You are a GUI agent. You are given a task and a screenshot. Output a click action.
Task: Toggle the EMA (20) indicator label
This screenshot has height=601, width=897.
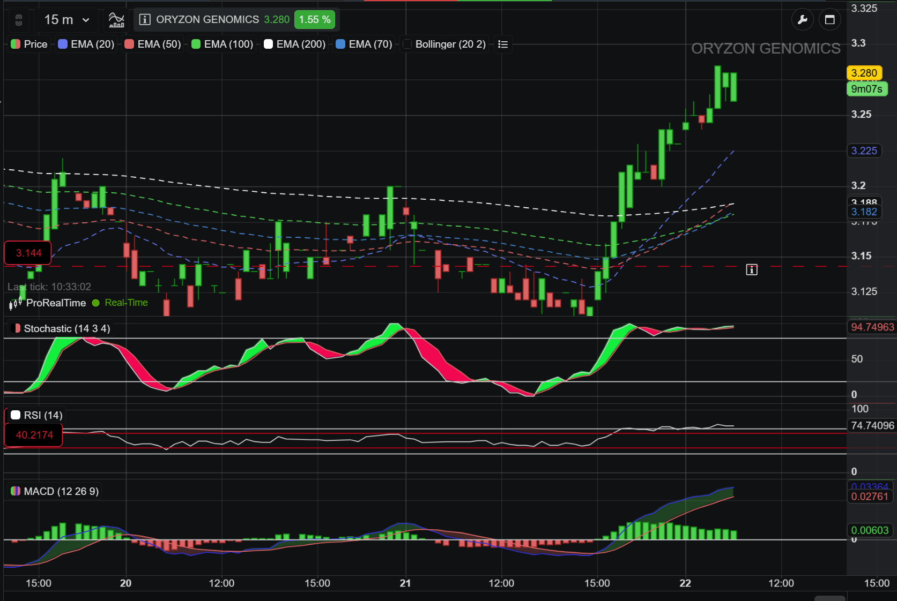click(x=86, y=44)
